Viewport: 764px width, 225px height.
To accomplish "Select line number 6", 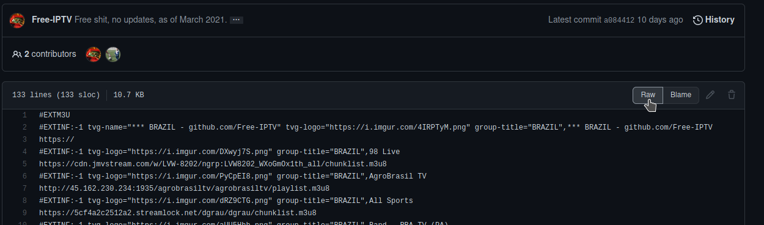I will coord(24,176).
